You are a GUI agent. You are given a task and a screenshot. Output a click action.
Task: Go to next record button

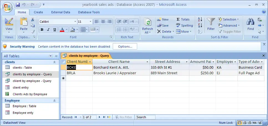(x=99, y=117)
